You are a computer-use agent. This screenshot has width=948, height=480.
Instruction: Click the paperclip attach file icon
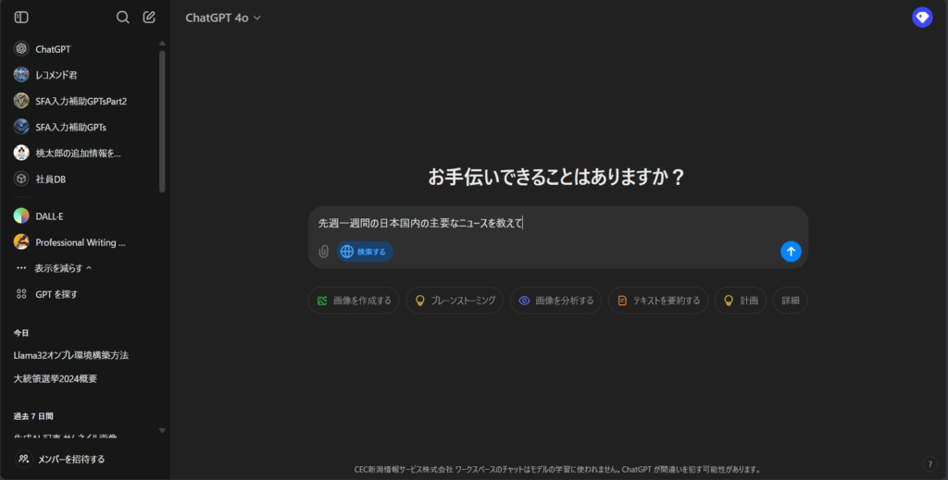click(x=323, y=252)
